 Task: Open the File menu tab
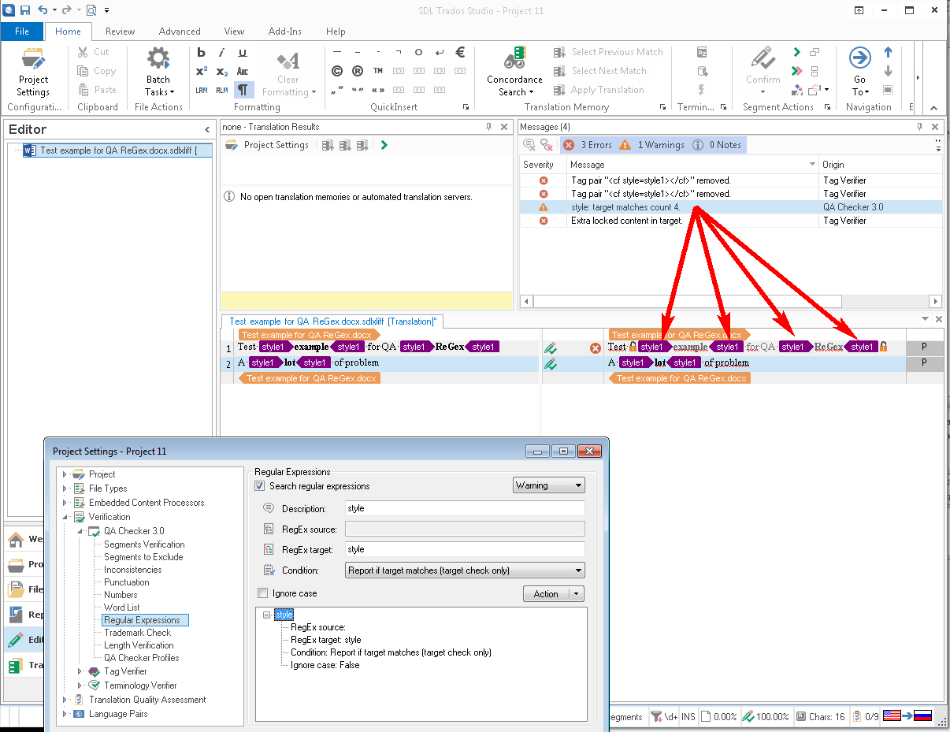22,32
